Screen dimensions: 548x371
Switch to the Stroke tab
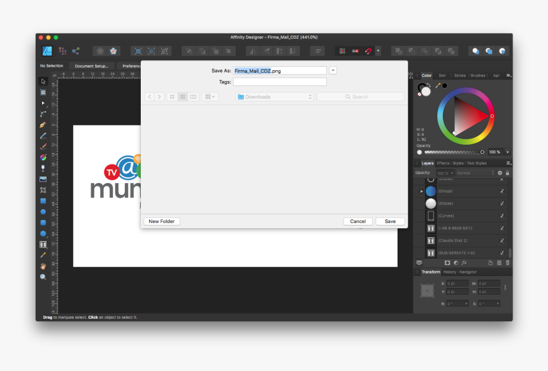pos(459,75)
